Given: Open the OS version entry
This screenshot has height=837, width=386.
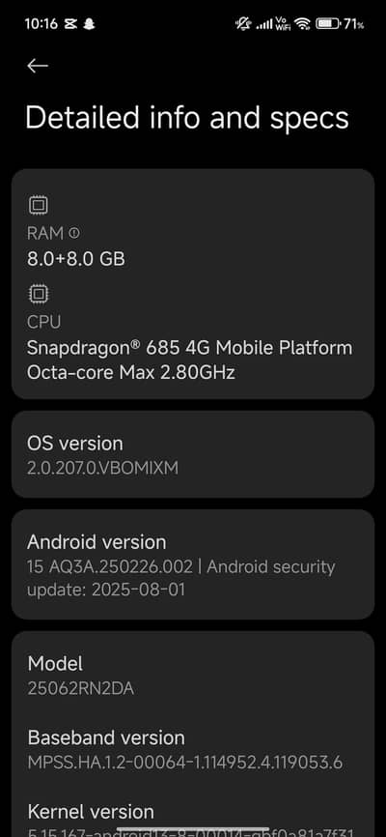Looking at the screenshot, I should 193,454.
